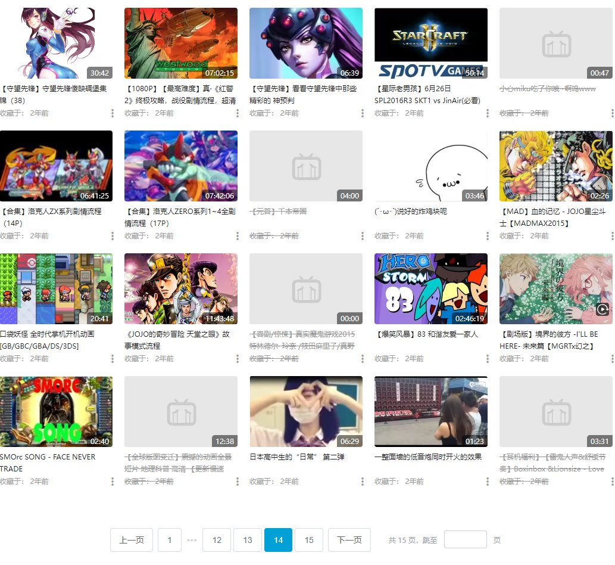This screenshot has width=615, height=565.
Task: Click current page 14 button
Action: point(278,540)
